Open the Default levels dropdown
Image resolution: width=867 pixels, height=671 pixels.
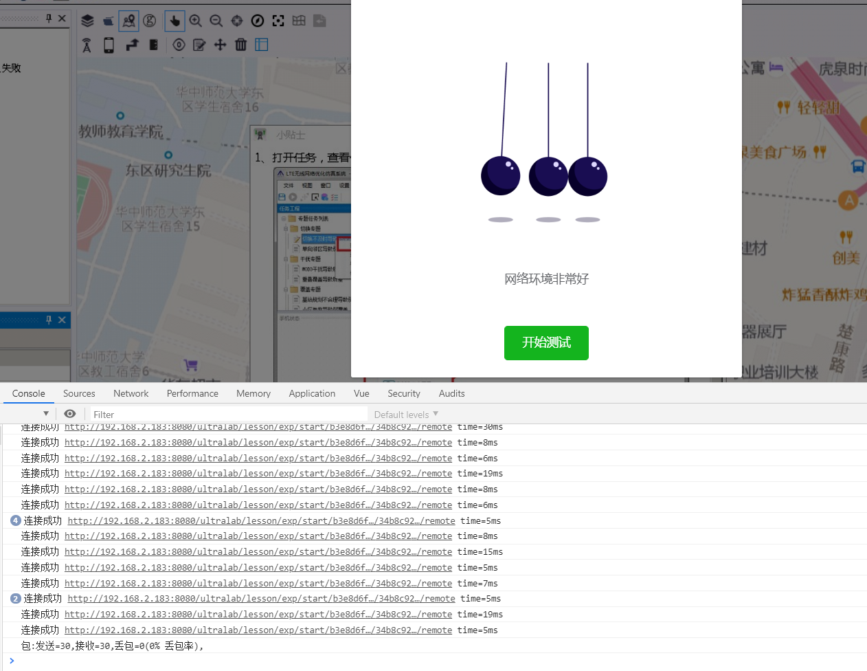405,414
